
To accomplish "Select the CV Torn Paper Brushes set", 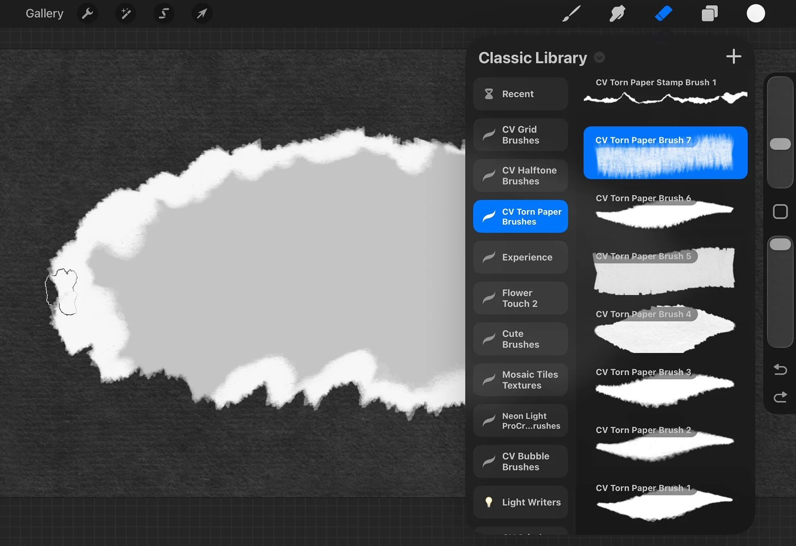I will [520, 216].
